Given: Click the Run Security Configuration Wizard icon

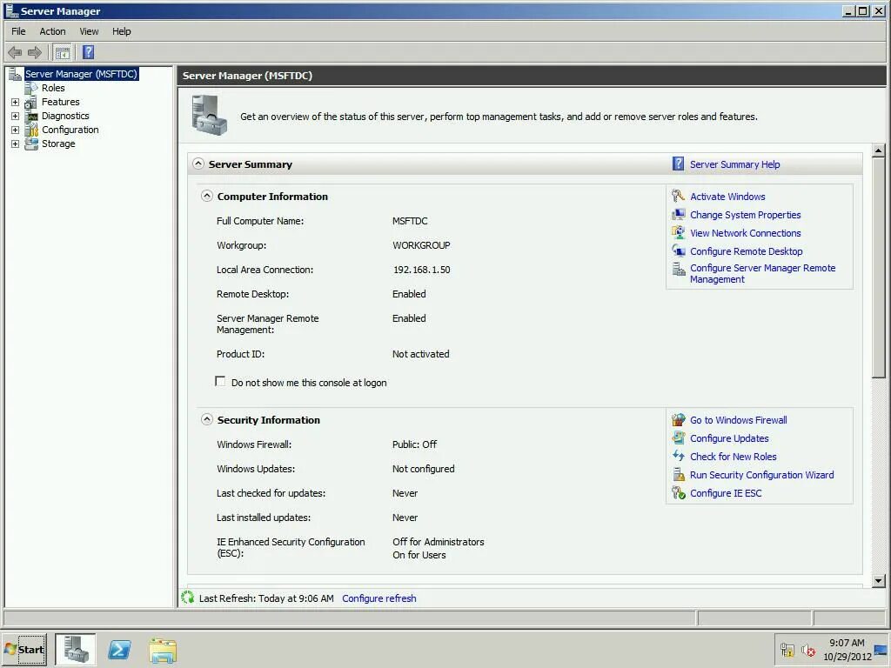Looking at the screenshot, I should tap(678, 475).
